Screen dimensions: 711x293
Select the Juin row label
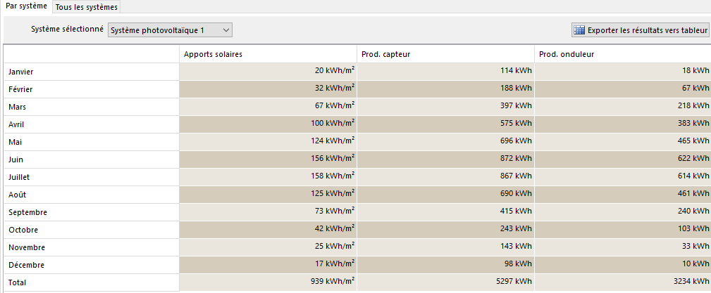pyautogui.click(x=91, y=159)
